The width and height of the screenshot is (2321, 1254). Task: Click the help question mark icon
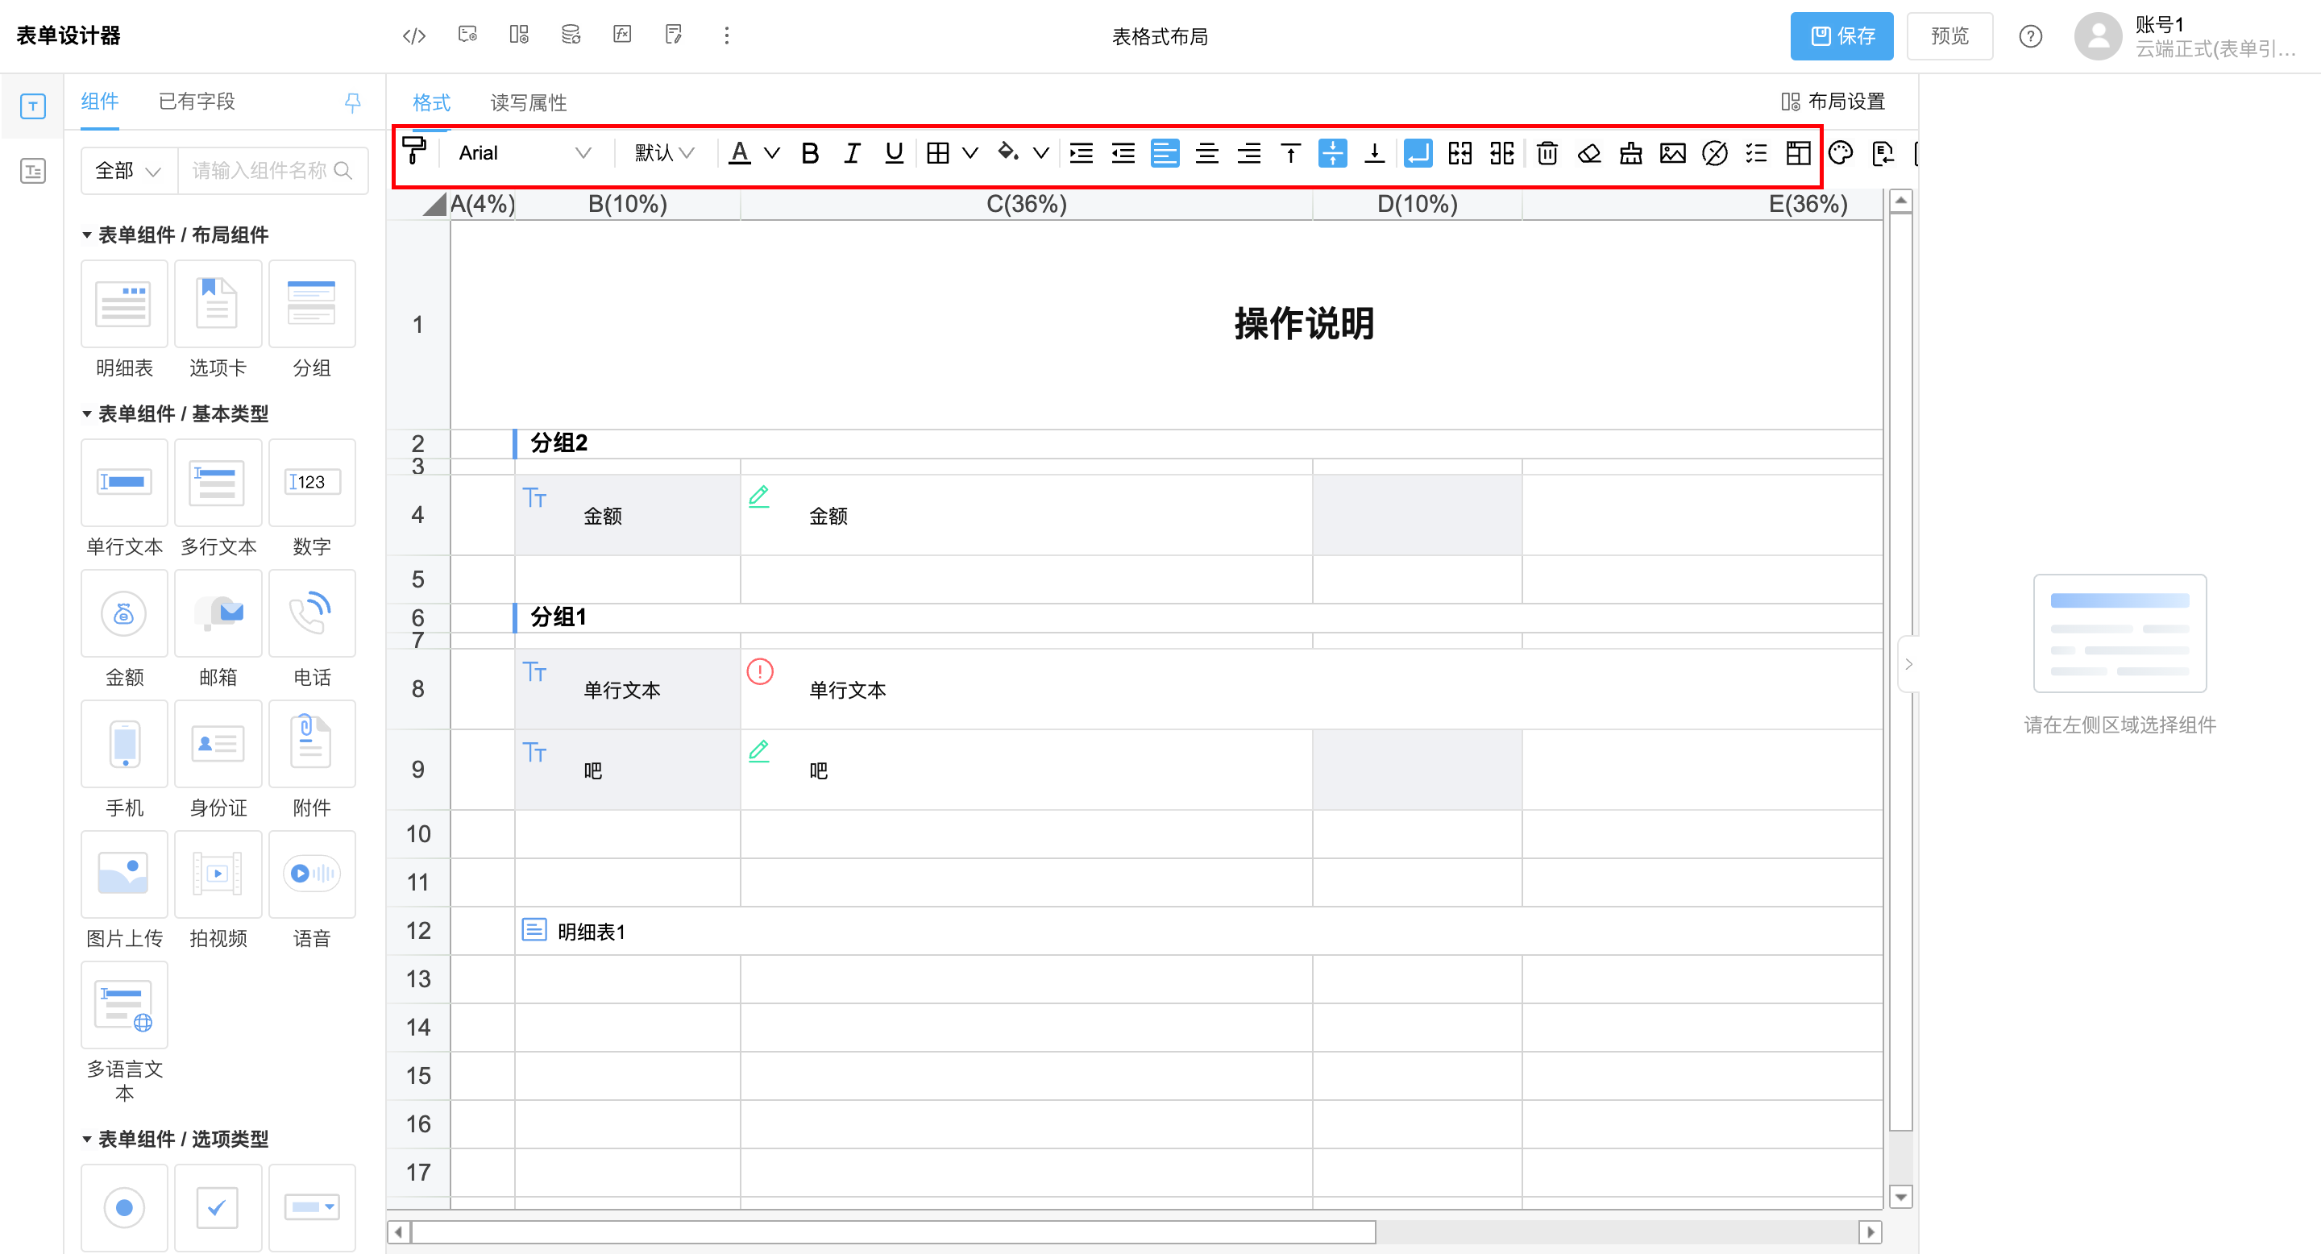[2030, 36]
